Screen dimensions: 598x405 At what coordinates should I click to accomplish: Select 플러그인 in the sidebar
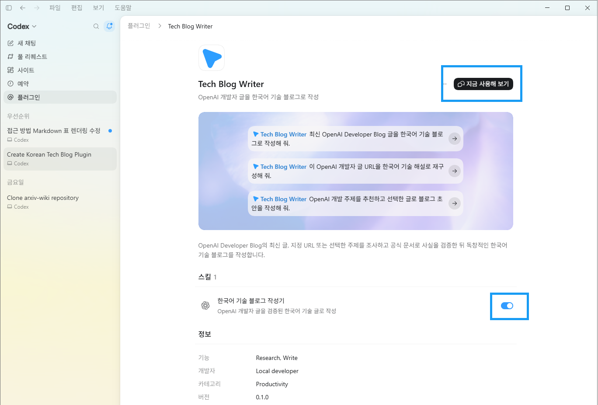click(x=60, y=97)
